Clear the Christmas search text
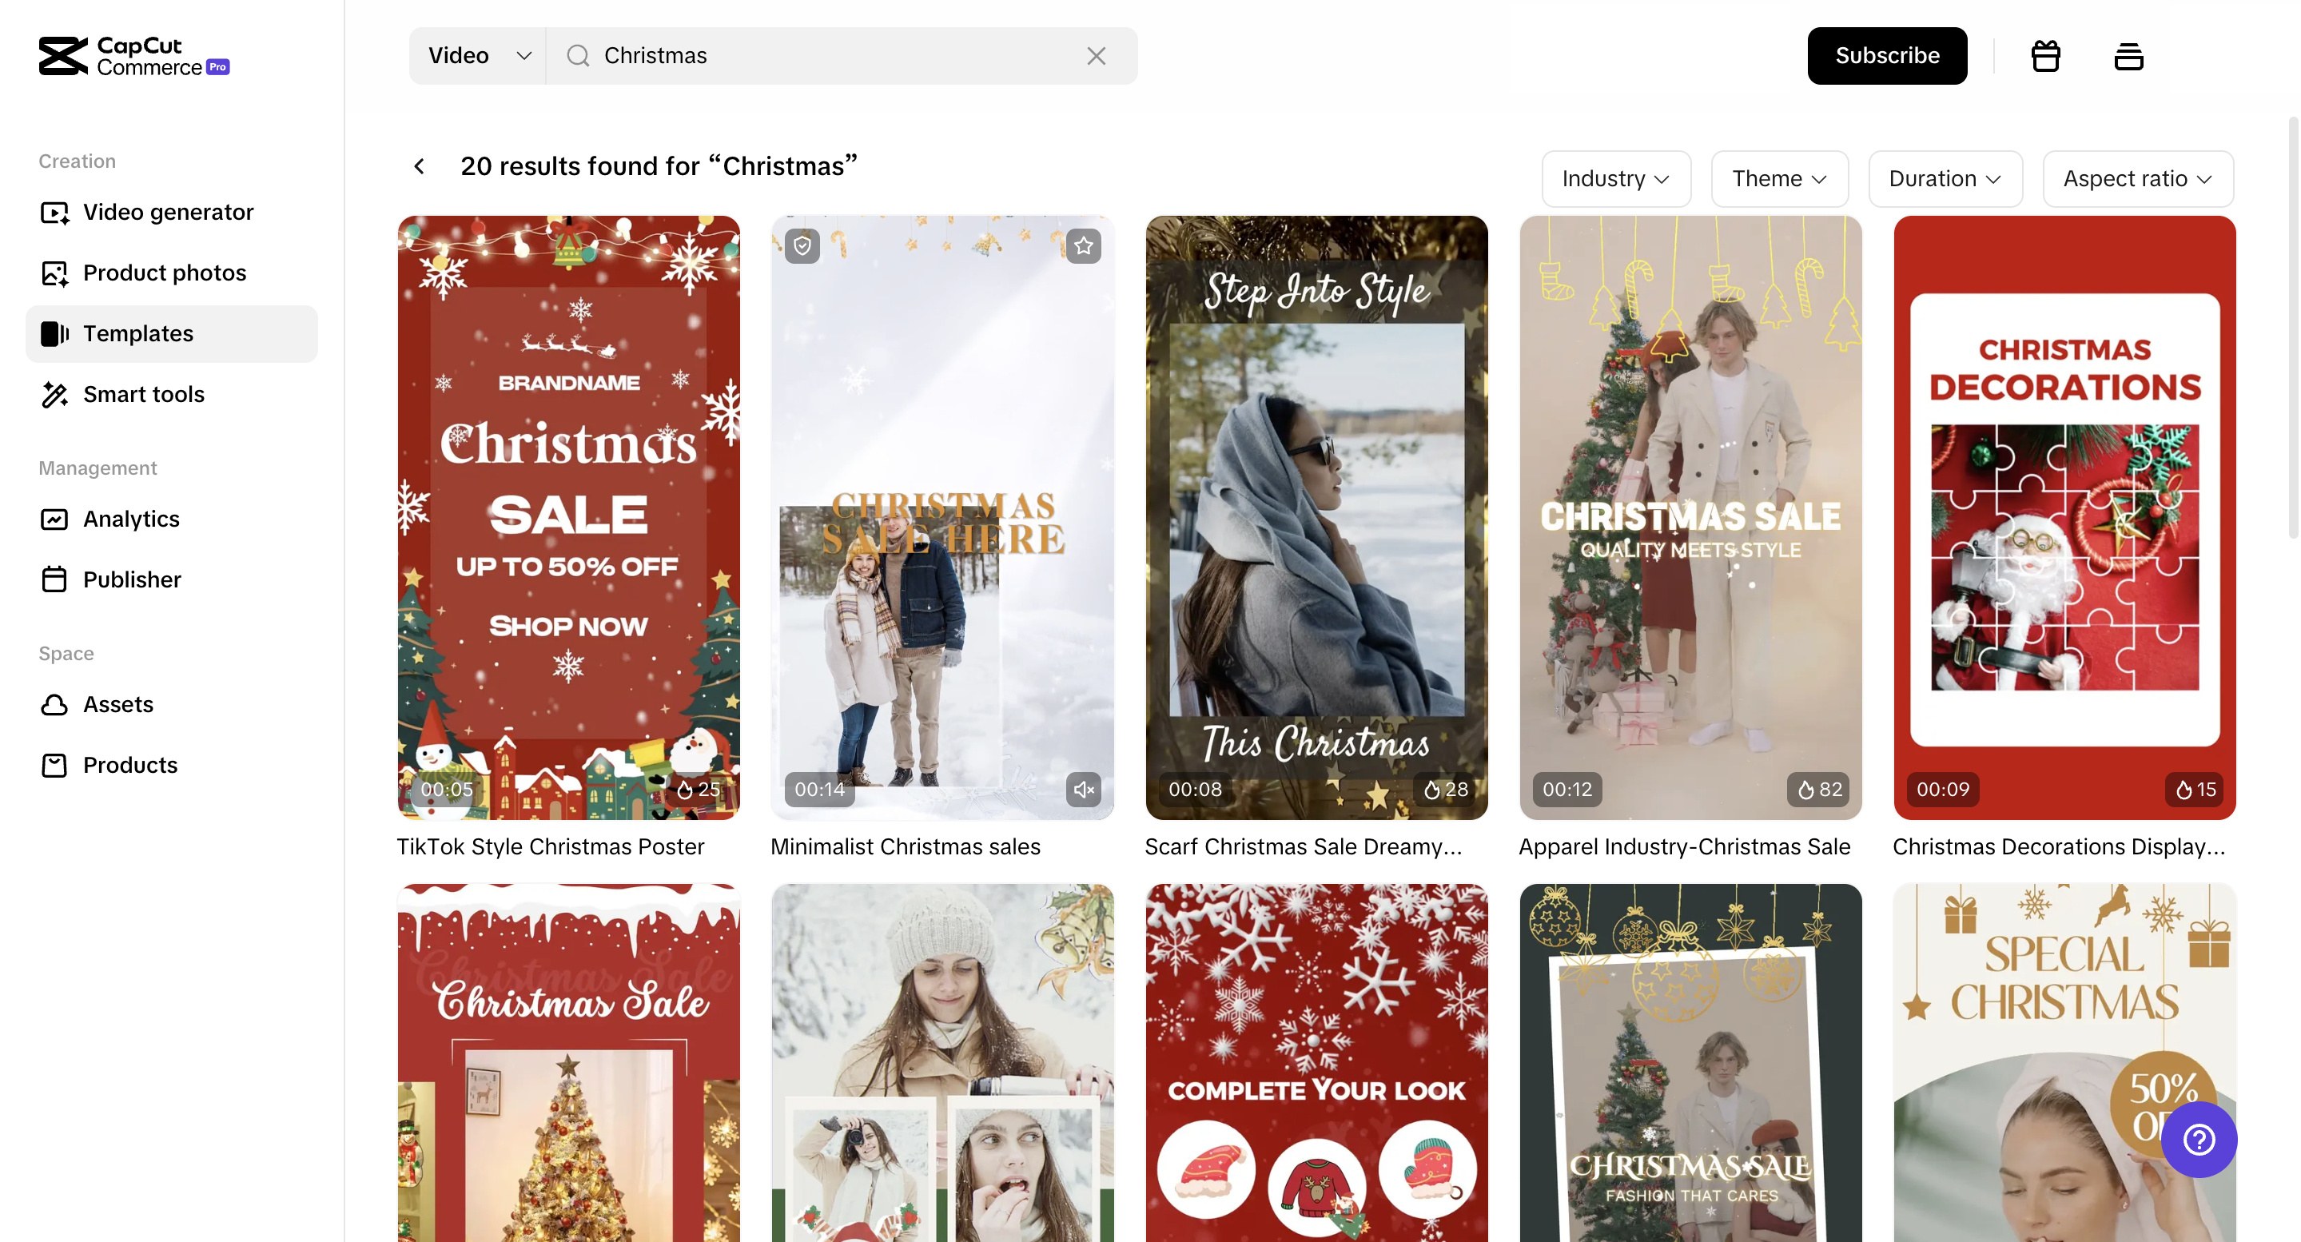 [x=1096, y=55]
